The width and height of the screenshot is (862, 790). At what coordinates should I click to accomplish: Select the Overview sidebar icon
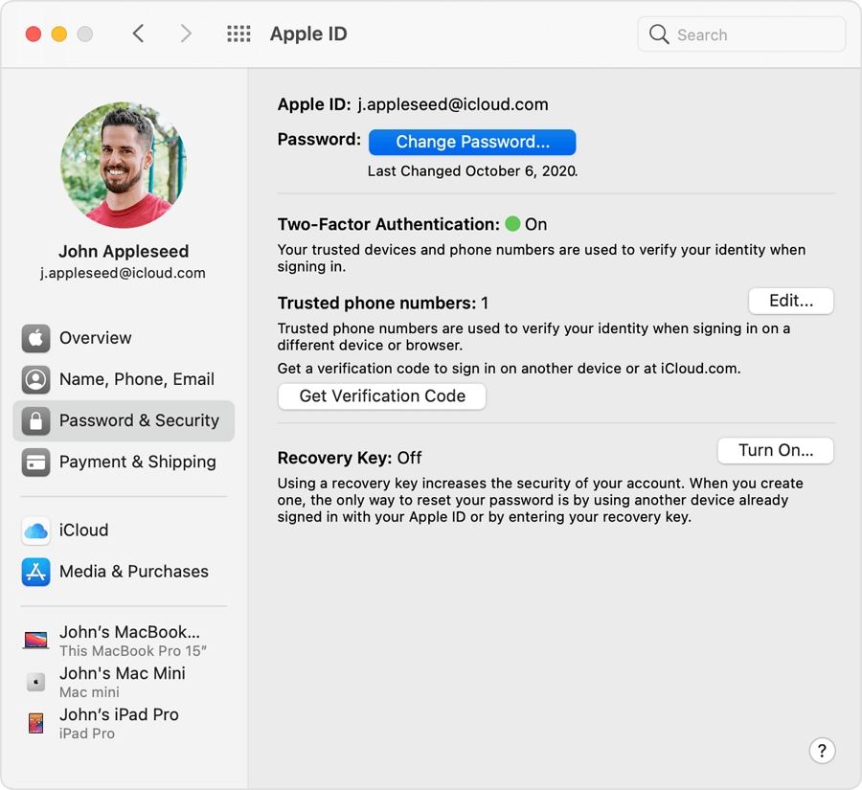click(35, 338)
